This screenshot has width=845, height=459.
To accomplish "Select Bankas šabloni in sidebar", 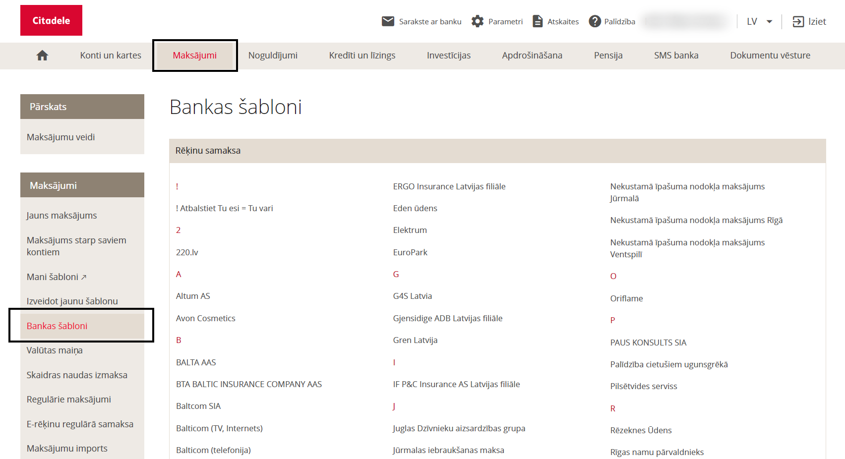I will coord(82,326).
